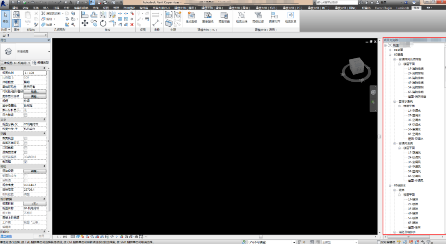
Task: Toggle the Properties palette button in ribbon
Action: 17,23
